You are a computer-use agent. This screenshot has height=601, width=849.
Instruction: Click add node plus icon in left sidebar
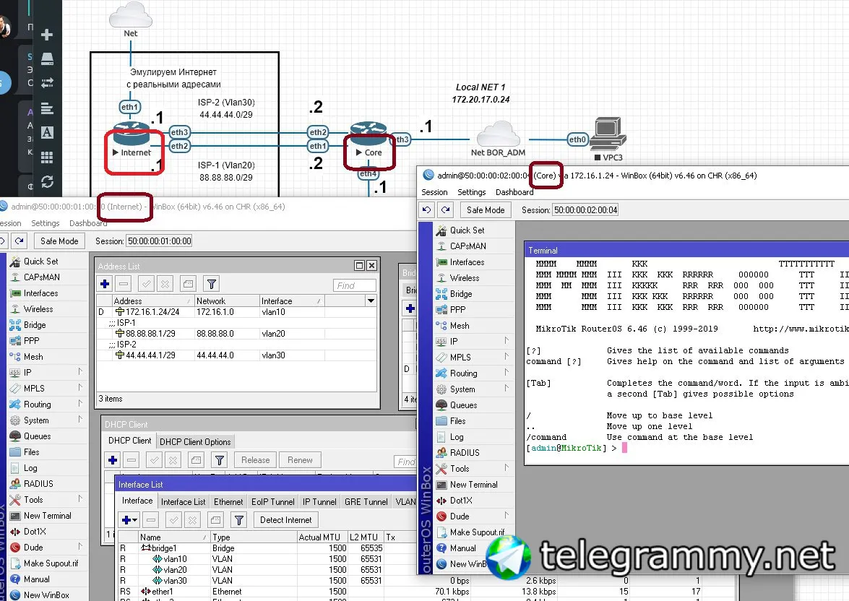coord(47,35)
